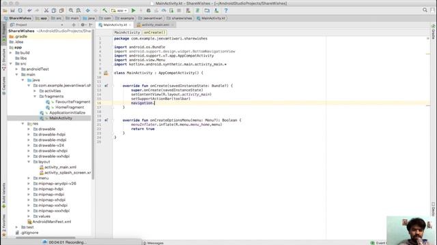Expand the build folder

11,53
